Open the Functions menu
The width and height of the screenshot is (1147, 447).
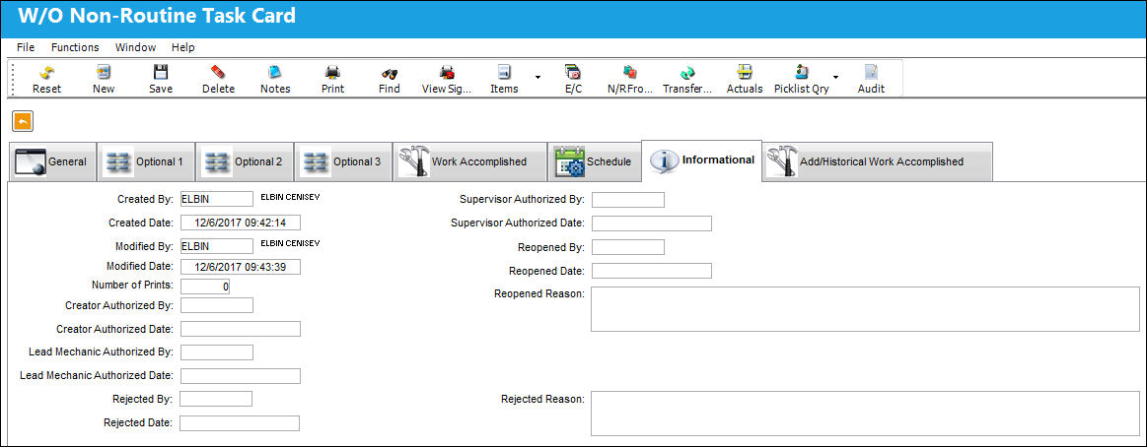(75, 47)
